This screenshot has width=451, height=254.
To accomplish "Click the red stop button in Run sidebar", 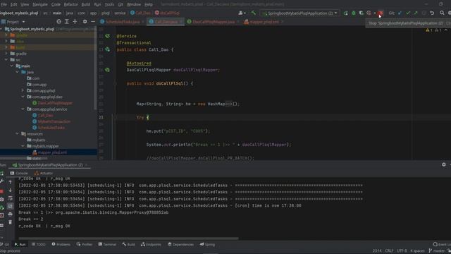I will [1, 191].
